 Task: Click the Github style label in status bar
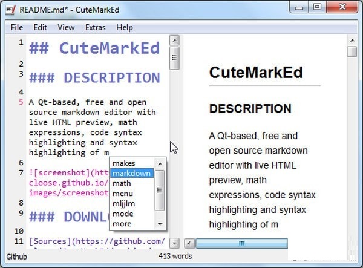(17, 257)
